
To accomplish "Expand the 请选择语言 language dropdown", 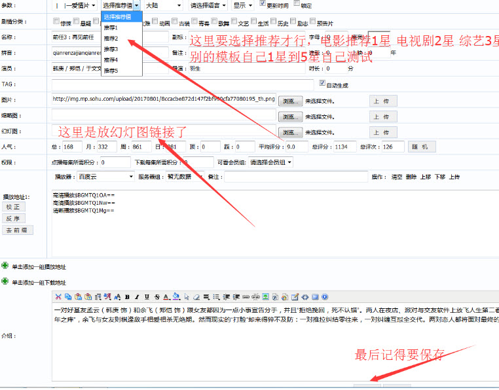I will click(x=208, y=5).
